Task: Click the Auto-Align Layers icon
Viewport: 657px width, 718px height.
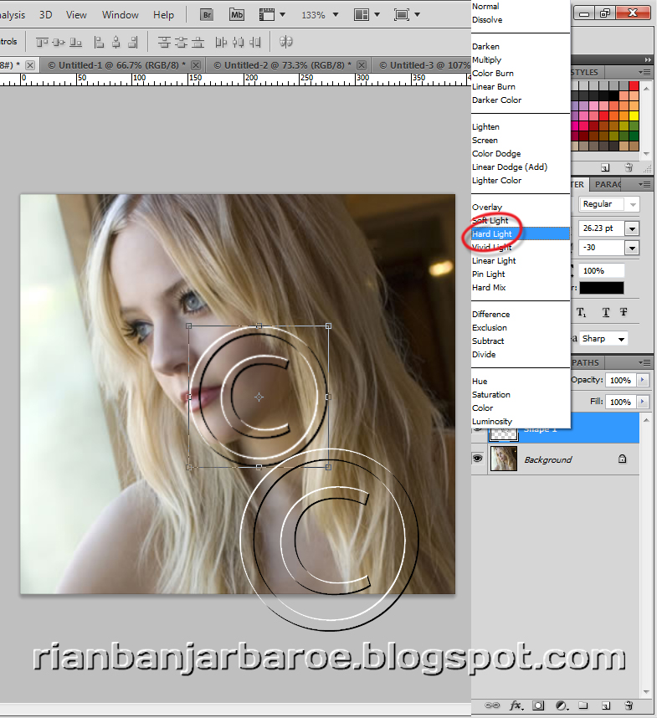Action: coord(285,42)
